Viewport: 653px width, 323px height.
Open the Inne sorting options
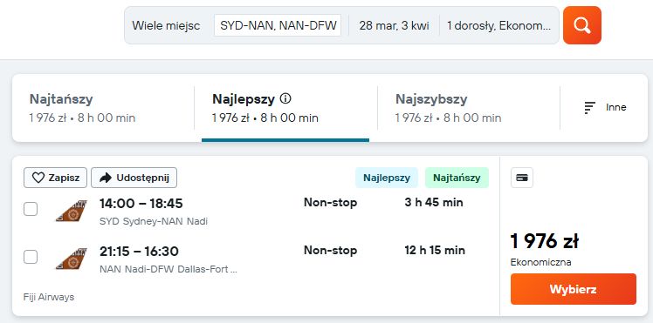[x=605, y=108]
